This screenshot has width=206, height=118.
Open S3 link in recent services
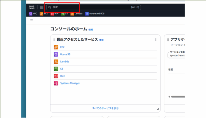(x=61, y=69)
